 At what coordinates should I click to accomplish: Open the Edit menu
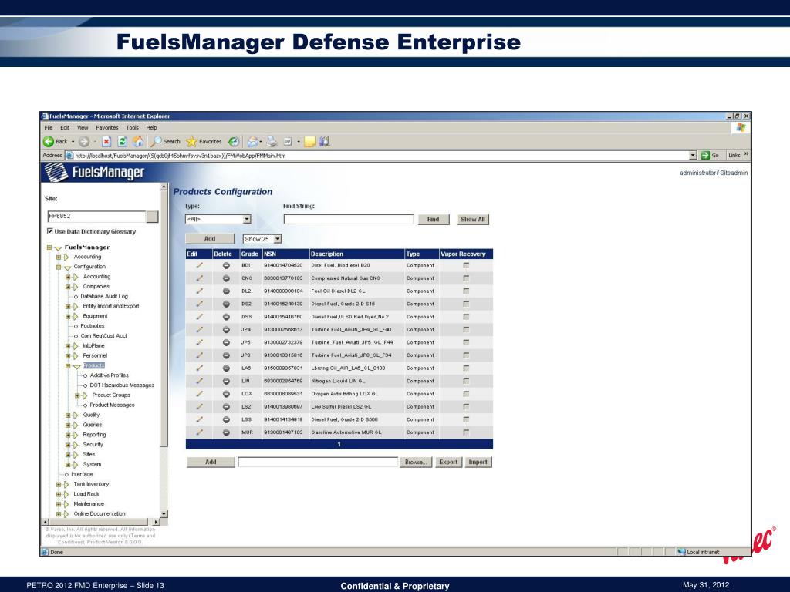(x=65, y=128)
